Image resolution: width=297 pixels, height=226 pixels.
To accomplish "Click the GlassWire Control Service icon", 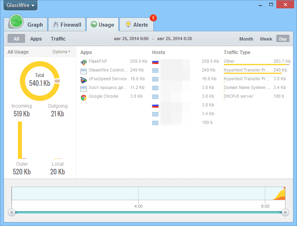I will point(84,71).
